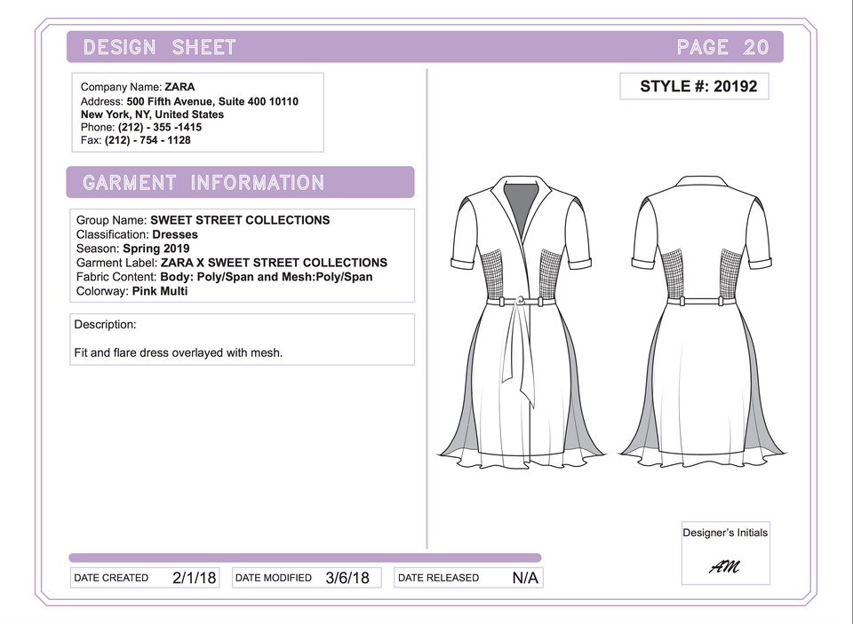This screenshot has width=853, height=624.
Task: Click the Description: label
Action: [x=105, y=325]
